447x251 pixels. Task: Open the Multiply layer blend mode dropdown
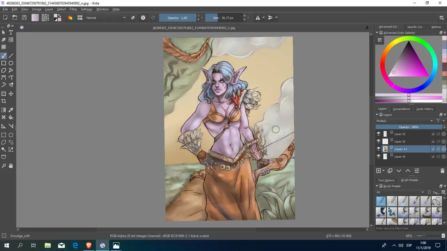(x=404, y=121)
